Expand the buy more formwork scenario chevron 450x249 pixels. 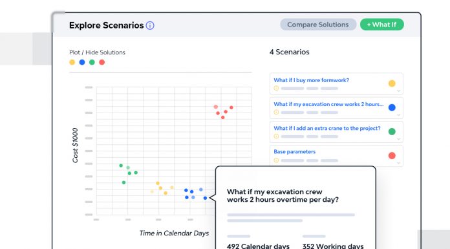(x=399, y=91)
